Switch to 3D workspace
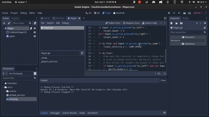The height and width of the screenshot is (117, 209). (x=97, y=13)
